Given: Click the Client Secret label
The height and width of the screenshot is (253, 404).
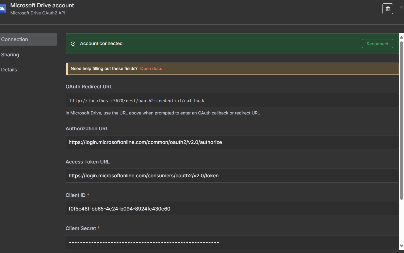Looking at the screenshot, I should coord(81,228).
